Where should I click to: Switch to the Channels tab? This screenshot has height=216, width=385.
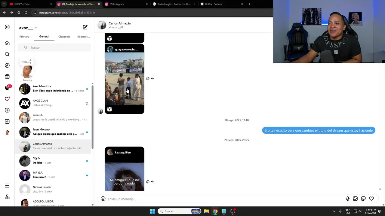pyautogui.click(x=64, y=37)
